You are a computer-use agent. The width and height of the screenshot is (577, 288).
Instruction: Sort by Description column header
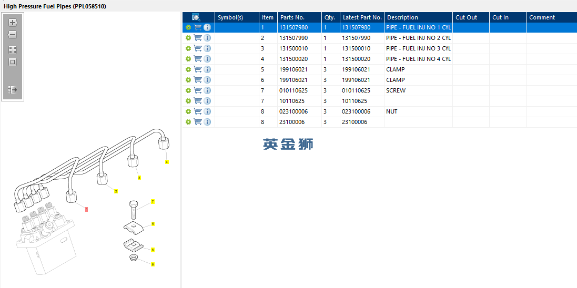(x=418, y=17)
